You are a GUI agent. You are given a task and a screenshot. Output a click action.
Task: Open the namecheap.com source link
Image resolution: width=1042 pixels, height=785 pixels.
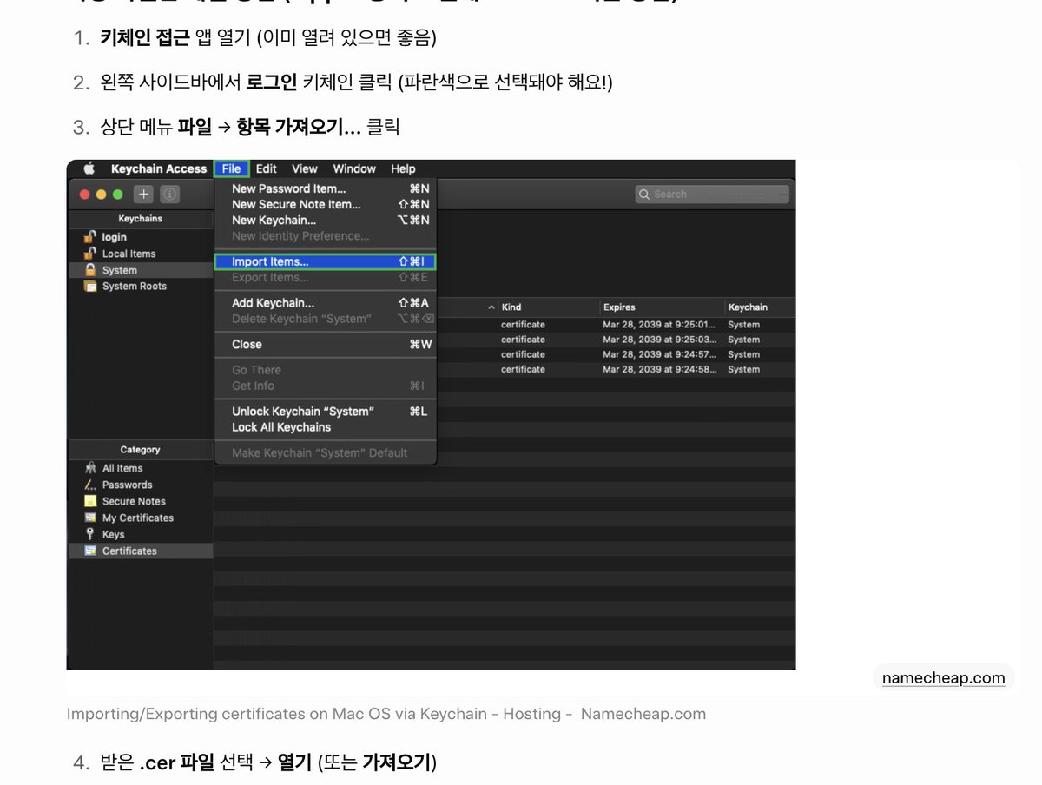[x=943, y=678]
